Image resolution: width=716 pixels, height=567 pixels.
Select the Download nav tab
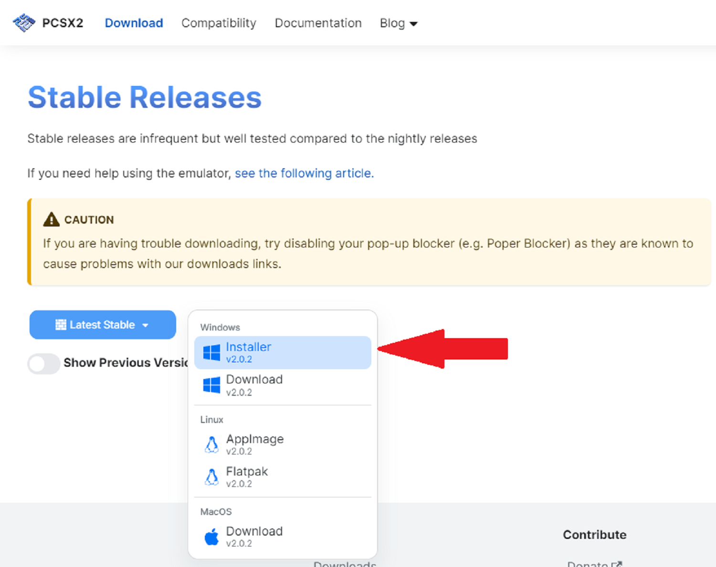(x=134, y=23)
